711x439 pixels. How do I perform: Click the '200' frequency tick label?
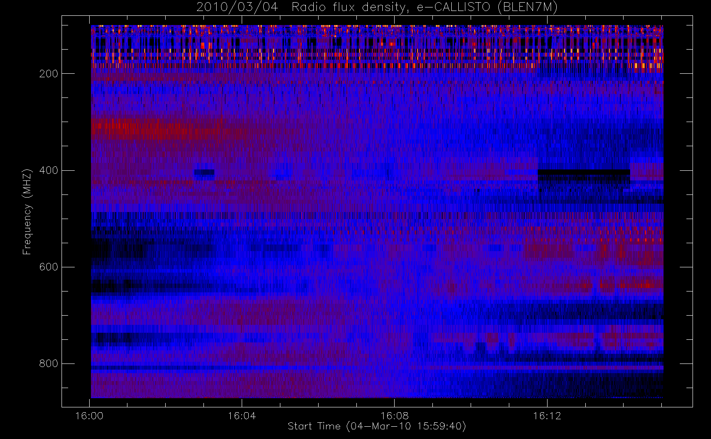[49, 74]
